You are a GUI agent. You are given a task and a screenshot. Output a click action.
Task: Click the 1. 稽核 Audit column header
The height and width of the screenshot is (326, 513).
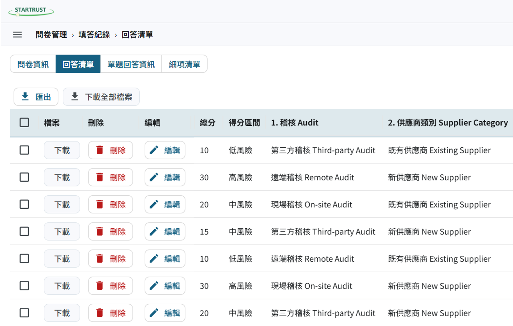coord(295,123)
